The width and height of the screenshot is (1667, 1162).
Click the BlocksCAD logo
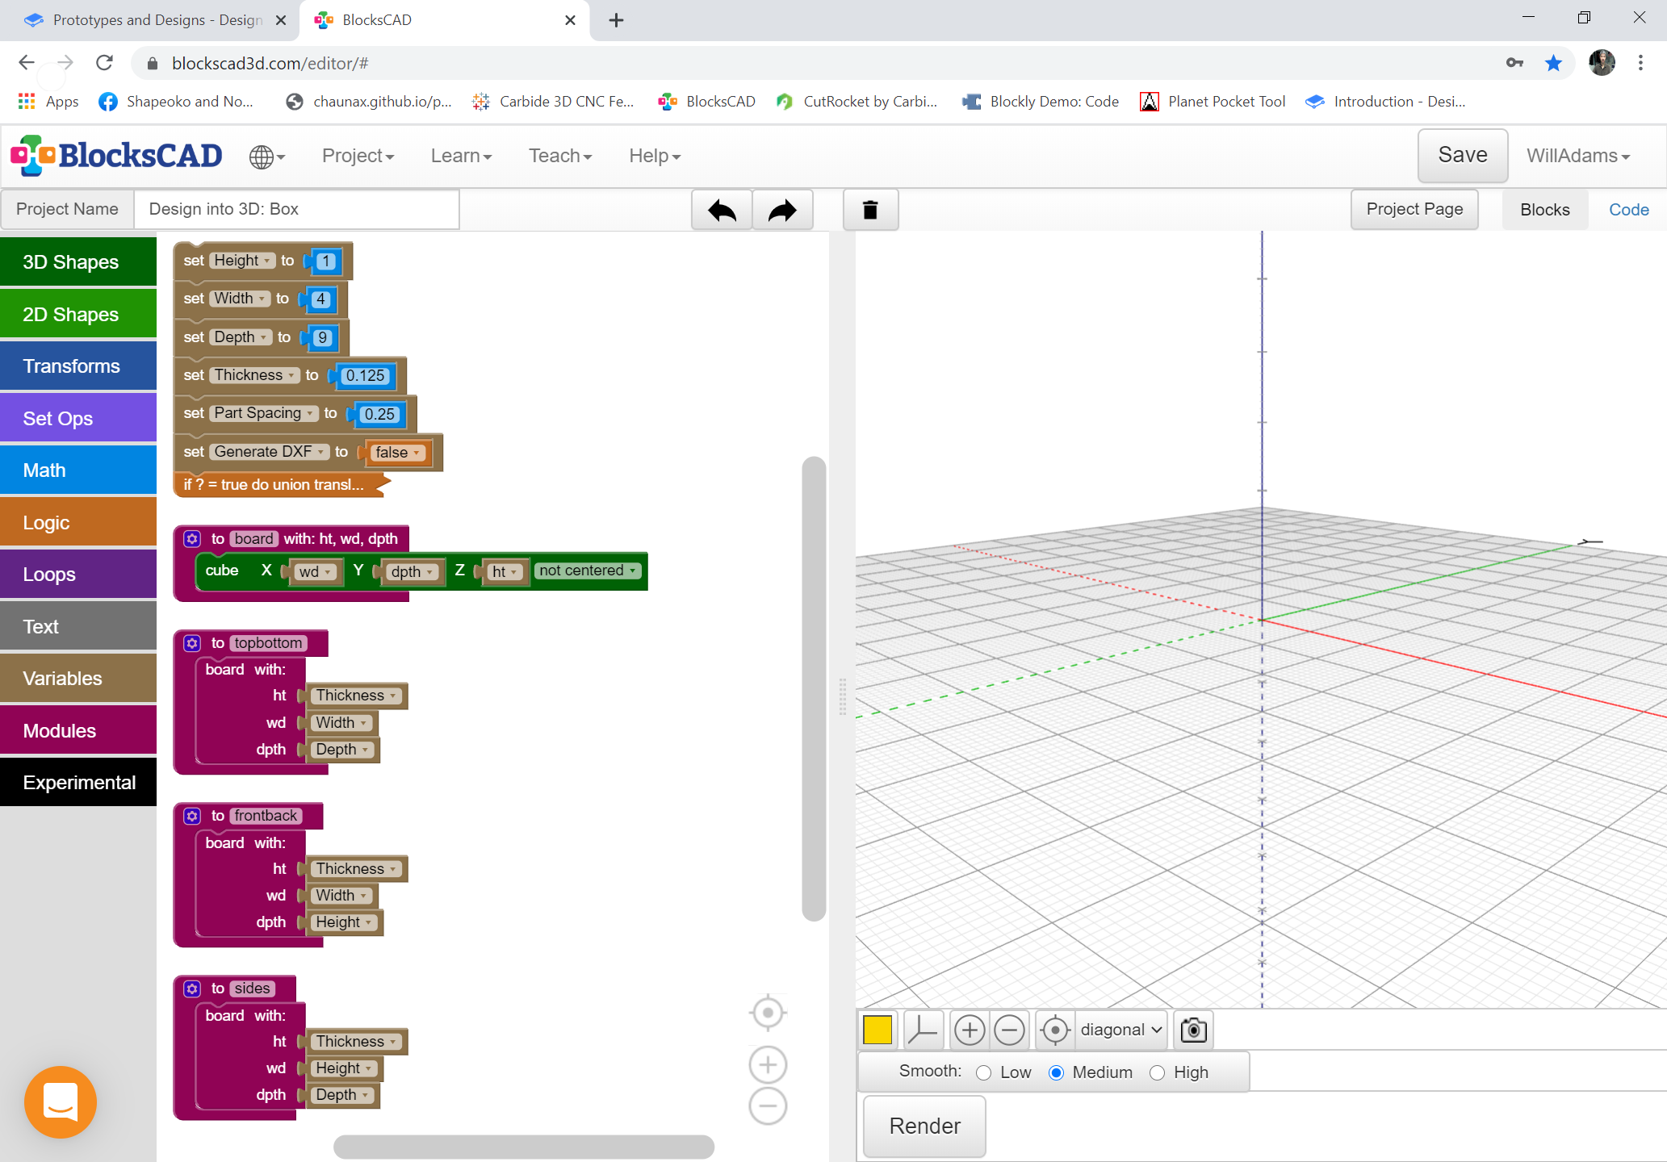pos(116,155)
